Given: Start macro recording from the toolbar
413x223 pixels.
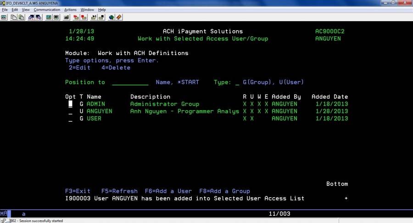Looking at the screenshot, I should (x=76, y=17).
